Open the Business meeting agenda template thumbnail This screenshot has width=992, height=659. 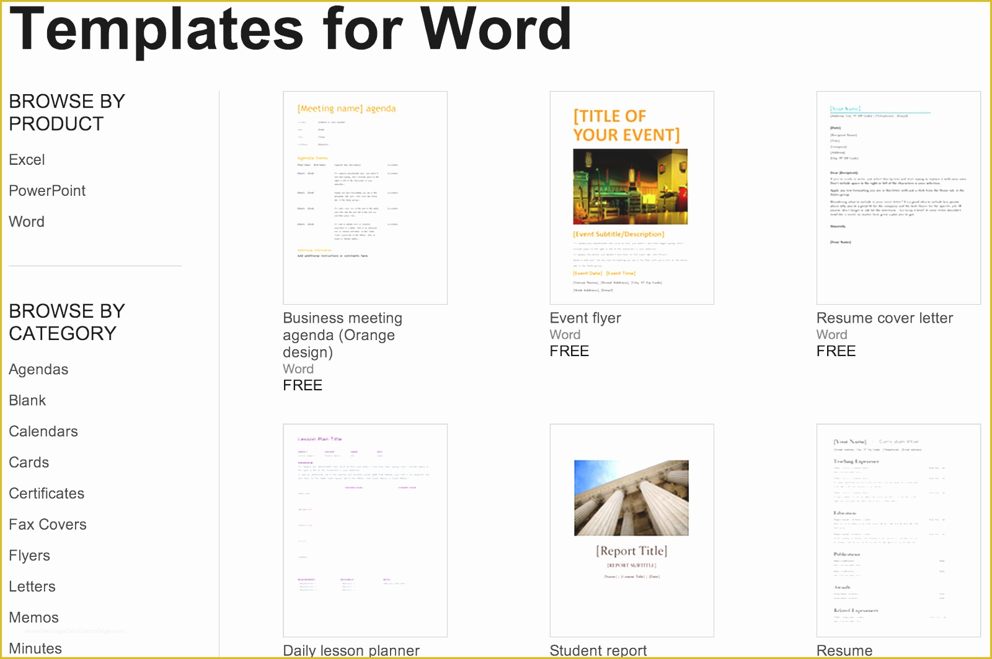[365, 198]
